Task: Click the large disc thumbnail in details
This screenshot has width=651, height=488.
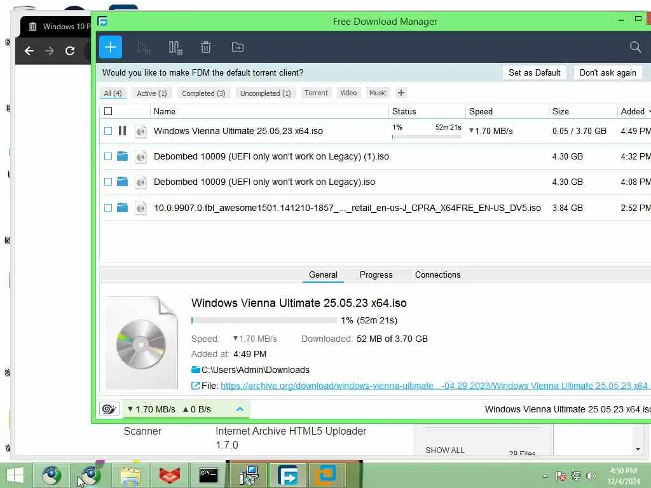Action: [x=142, y=342]
